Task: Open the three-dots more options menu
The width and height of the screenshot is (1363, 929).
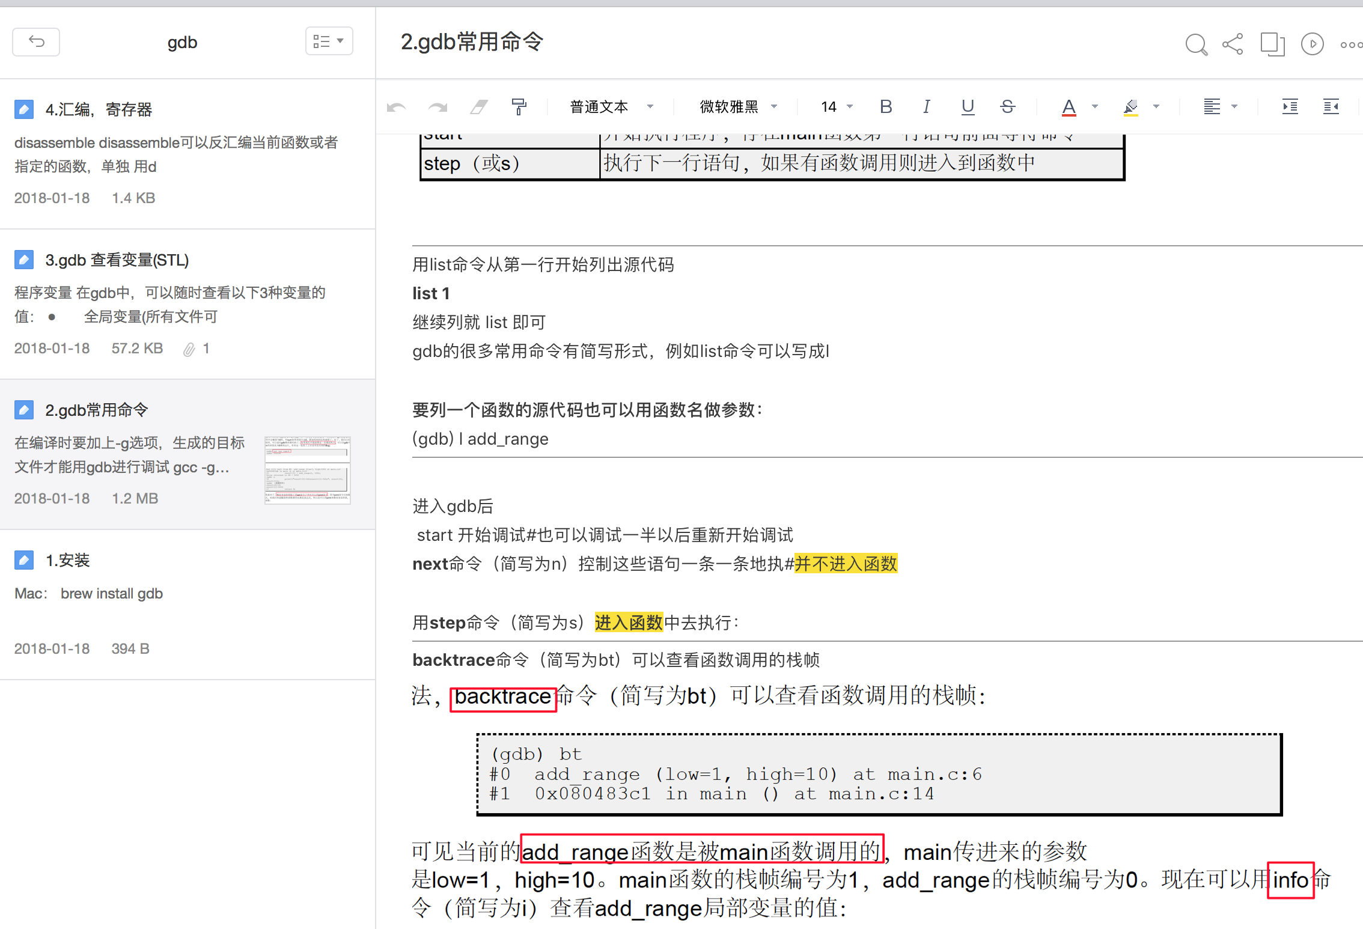Action: tap(1350, 44)
